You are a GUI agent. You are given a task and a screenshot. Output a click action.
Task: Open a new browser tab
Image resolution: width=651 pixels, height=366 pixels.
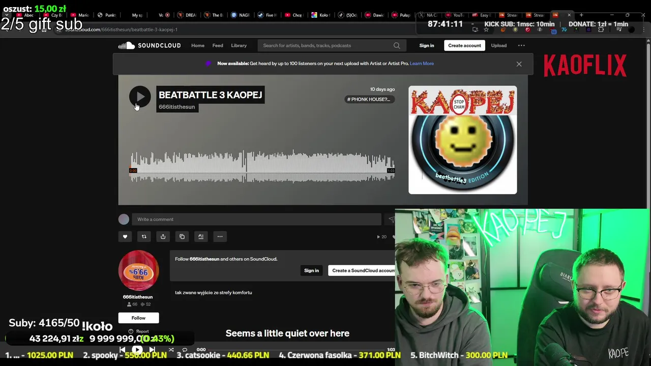click(x=581, y=15)
